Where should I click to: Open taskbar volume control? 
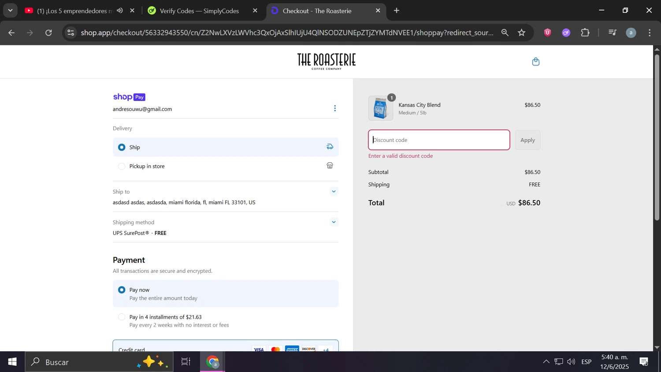(x=571, y=362)
